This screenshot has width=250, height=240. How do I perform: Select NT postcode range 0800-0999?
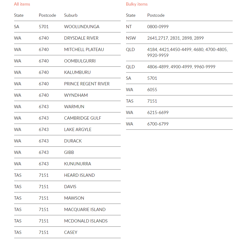pyautogui.click(x=158, y=27)
